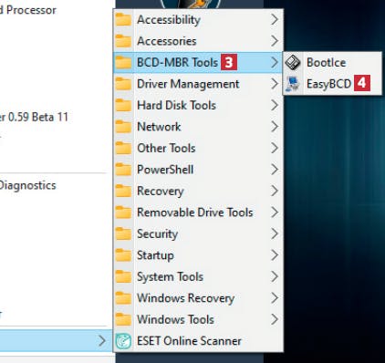Image resolution: width=385 pixels, height=363 pixels.
Task: Select the Removable Drive Tools entry
Action: 198,213
